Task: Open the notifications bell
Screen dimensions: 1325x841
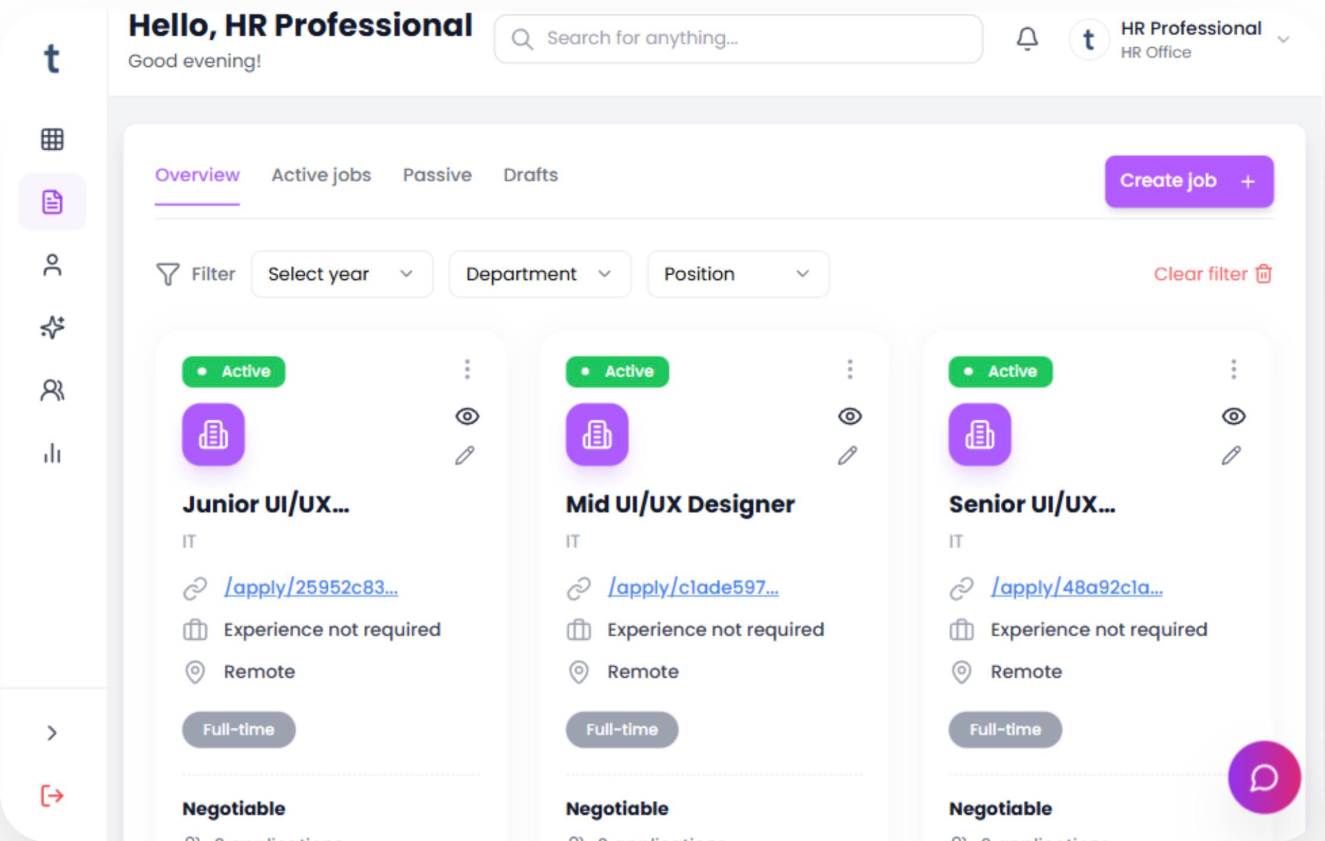Action: [1027, 39]
